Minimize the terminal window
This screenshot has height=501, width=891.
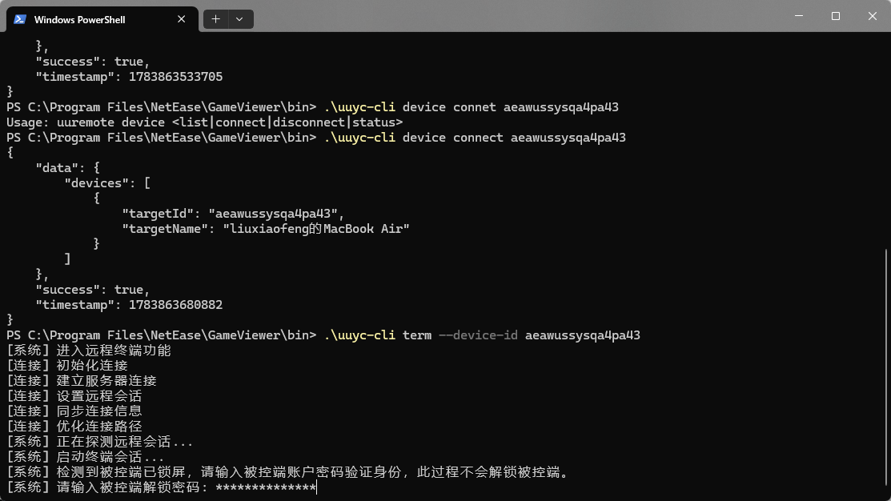click(798, 16)
